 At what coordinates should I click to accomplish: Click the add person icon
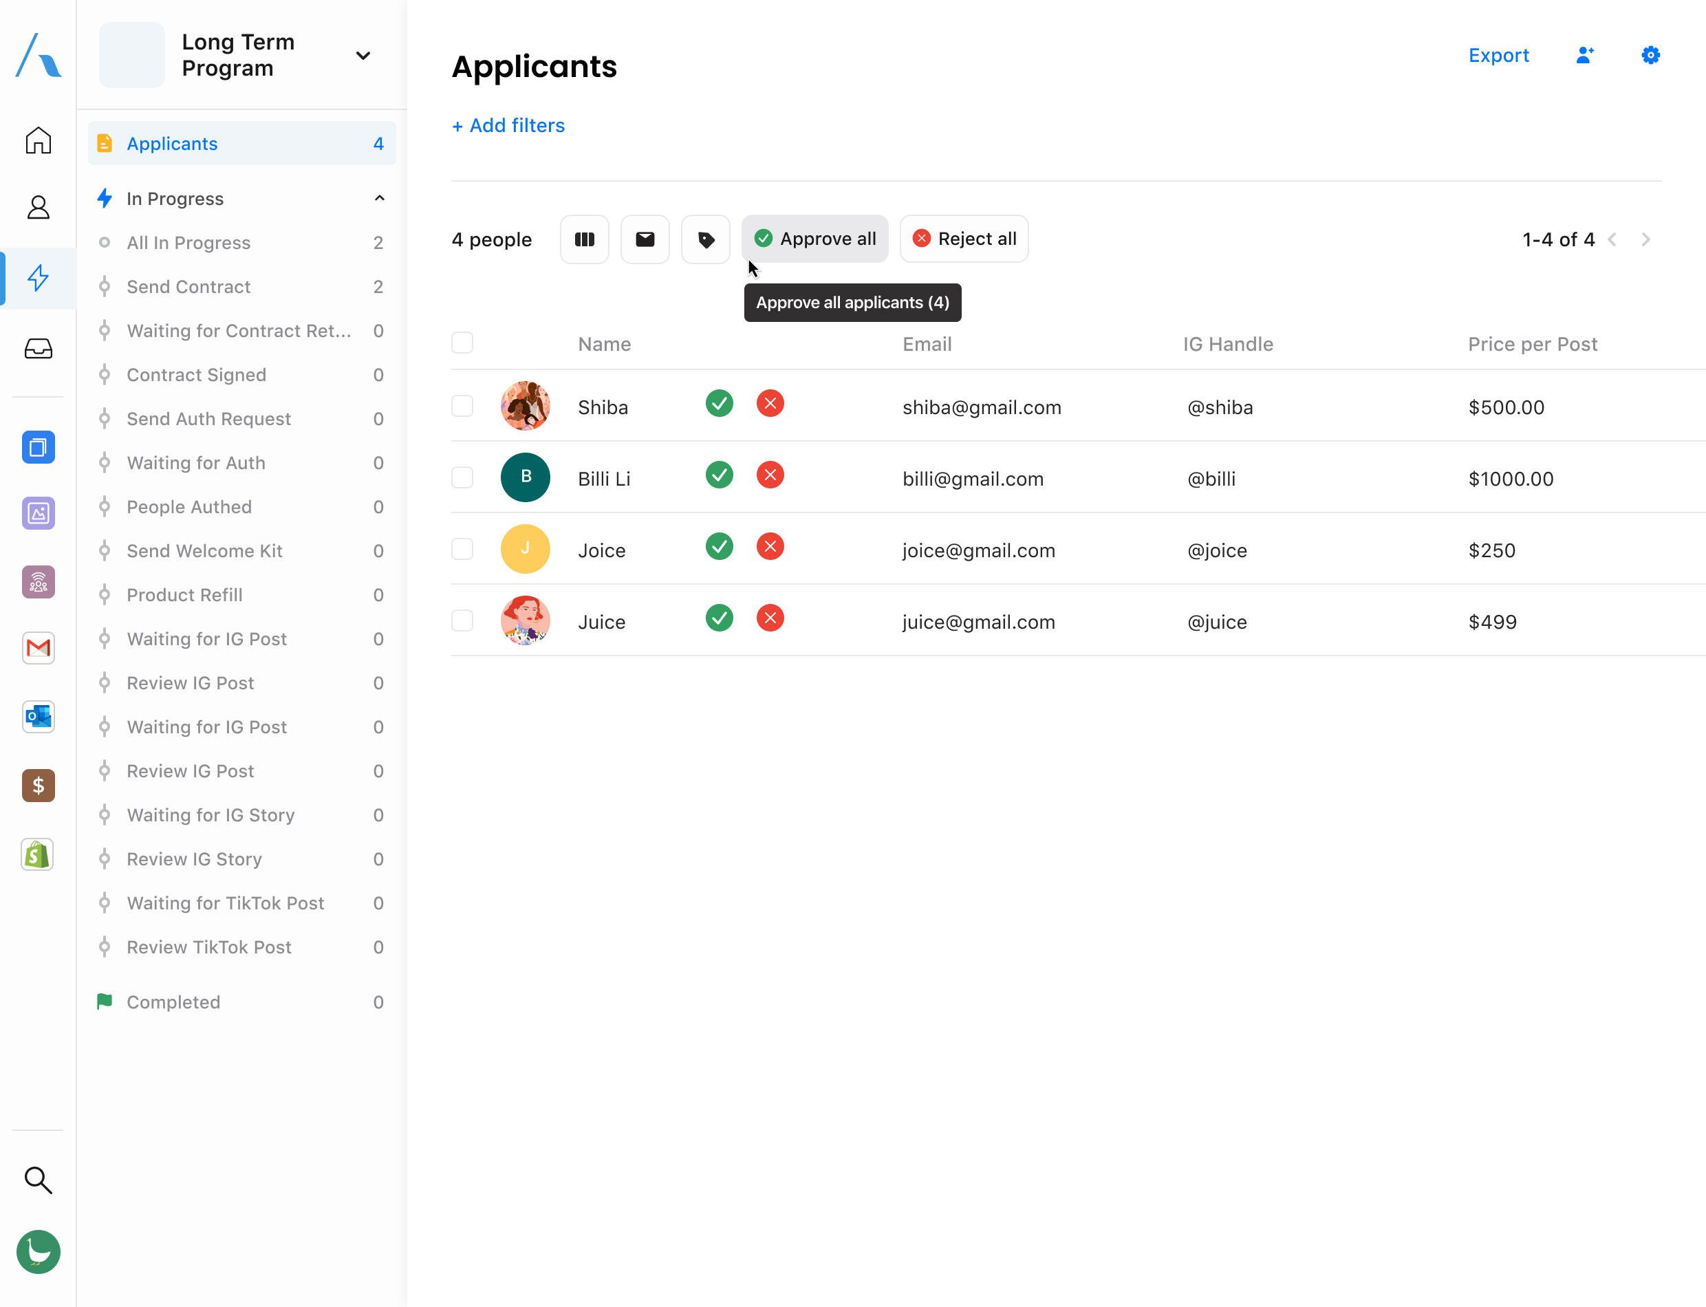(1585, 55)
